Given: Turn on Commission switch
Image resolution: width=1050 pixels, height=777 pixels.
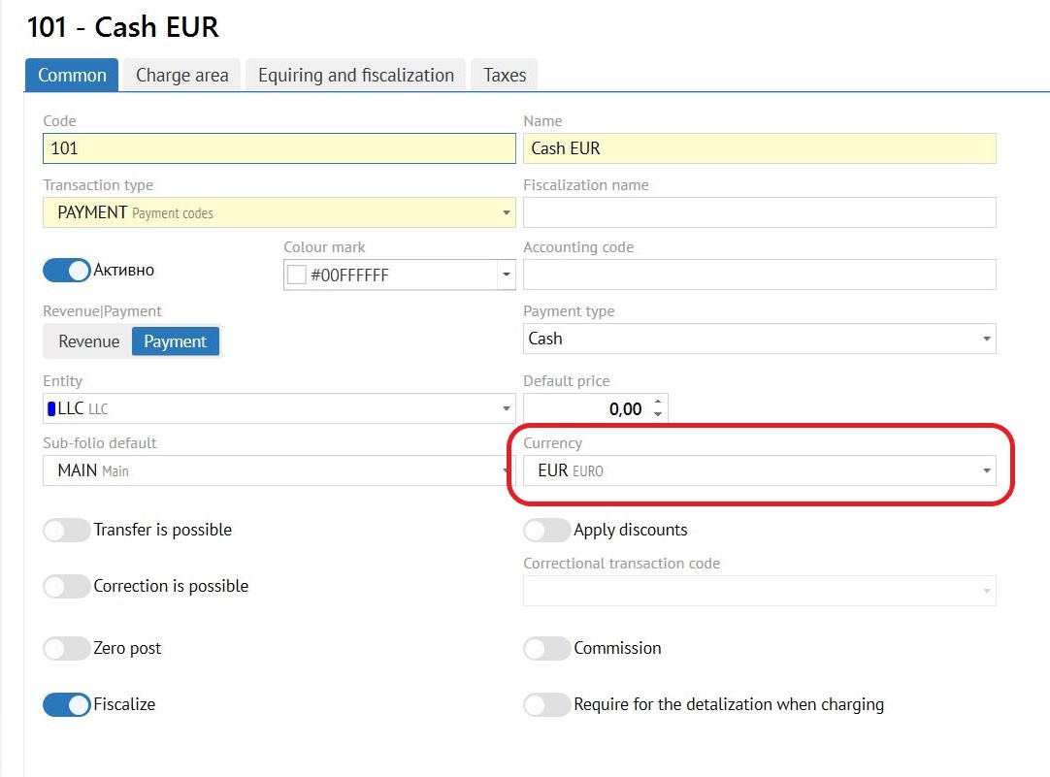Looking at the screenshot, I should click(546, 649).
